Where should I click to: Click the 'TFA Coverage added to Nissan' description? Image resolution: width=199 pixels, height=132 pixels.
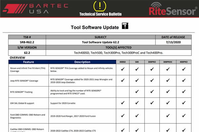pos(82,70)
